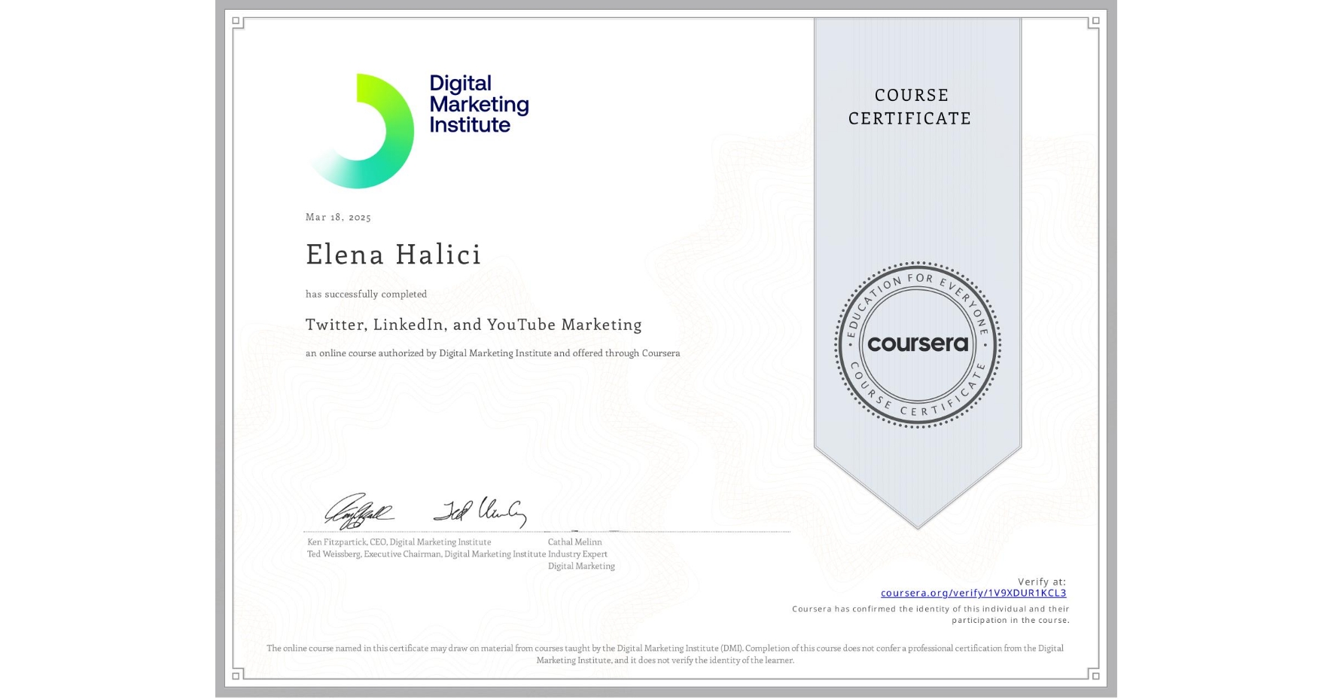Click the coursera wordmark inside the seal
The height and width of the screenshot is (699, 1334).
[x=917, y=343]
